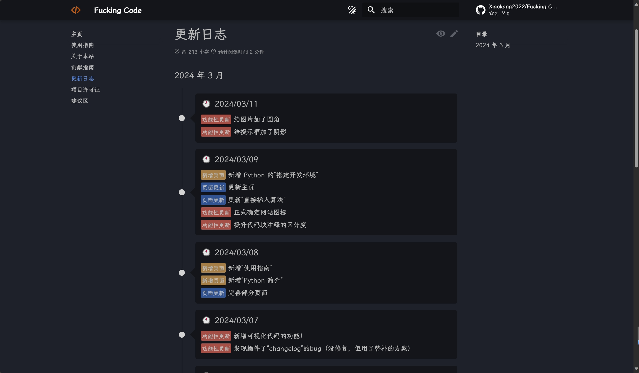Click text 新增可视化代码的功能!

pyautogui.click(x=268, y=336)
